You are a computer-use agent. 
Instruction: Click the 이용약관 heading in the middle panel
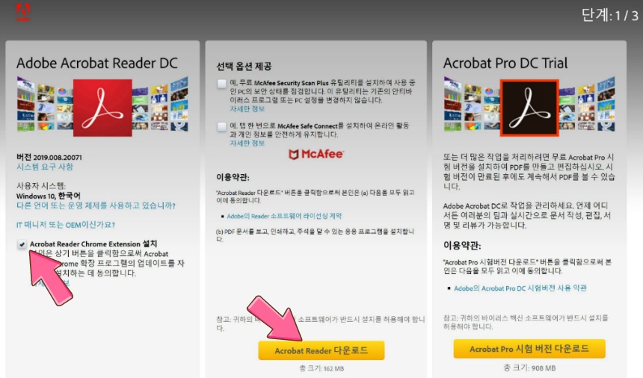coord(233,177)
